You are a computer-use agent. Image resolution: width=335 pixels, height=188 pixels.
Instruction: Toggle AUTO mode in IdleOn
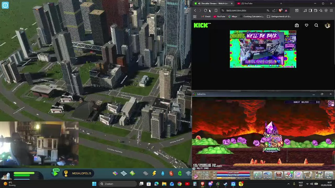coord(258,175)
